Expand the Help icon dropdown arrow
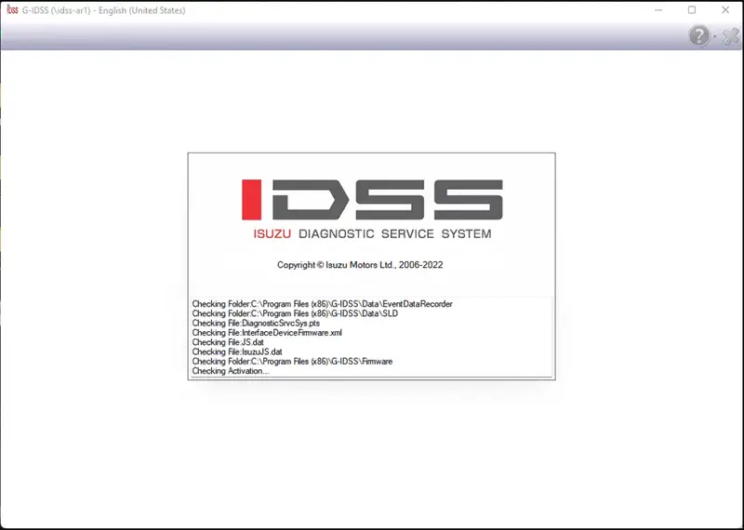 click(714, 36)
